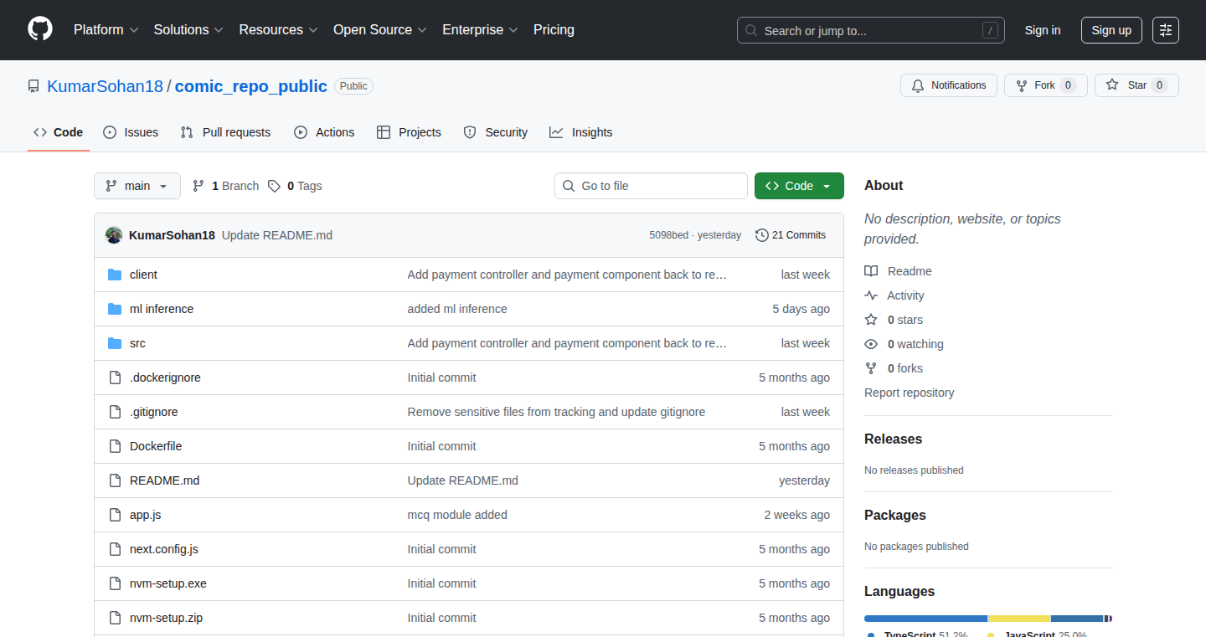
Task: Select the book icon next to Readme
Action: (x=871, y=271)
